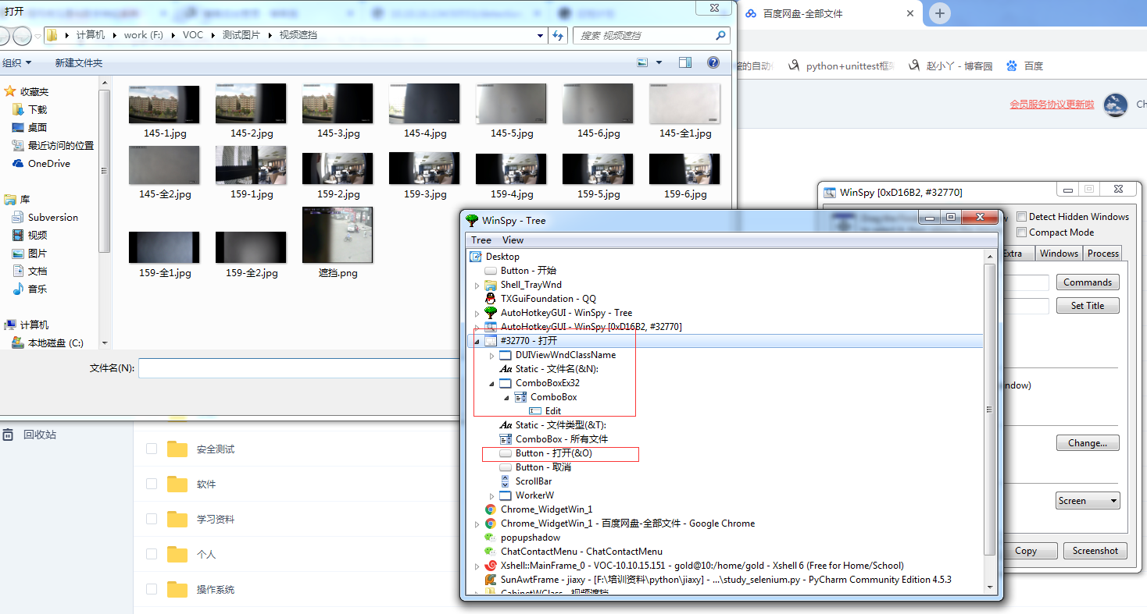Select Button - 开始 in WinSpy tree
Image resolution: width=1147 pixels, height=614 pixels.
[x=528, y=271]
